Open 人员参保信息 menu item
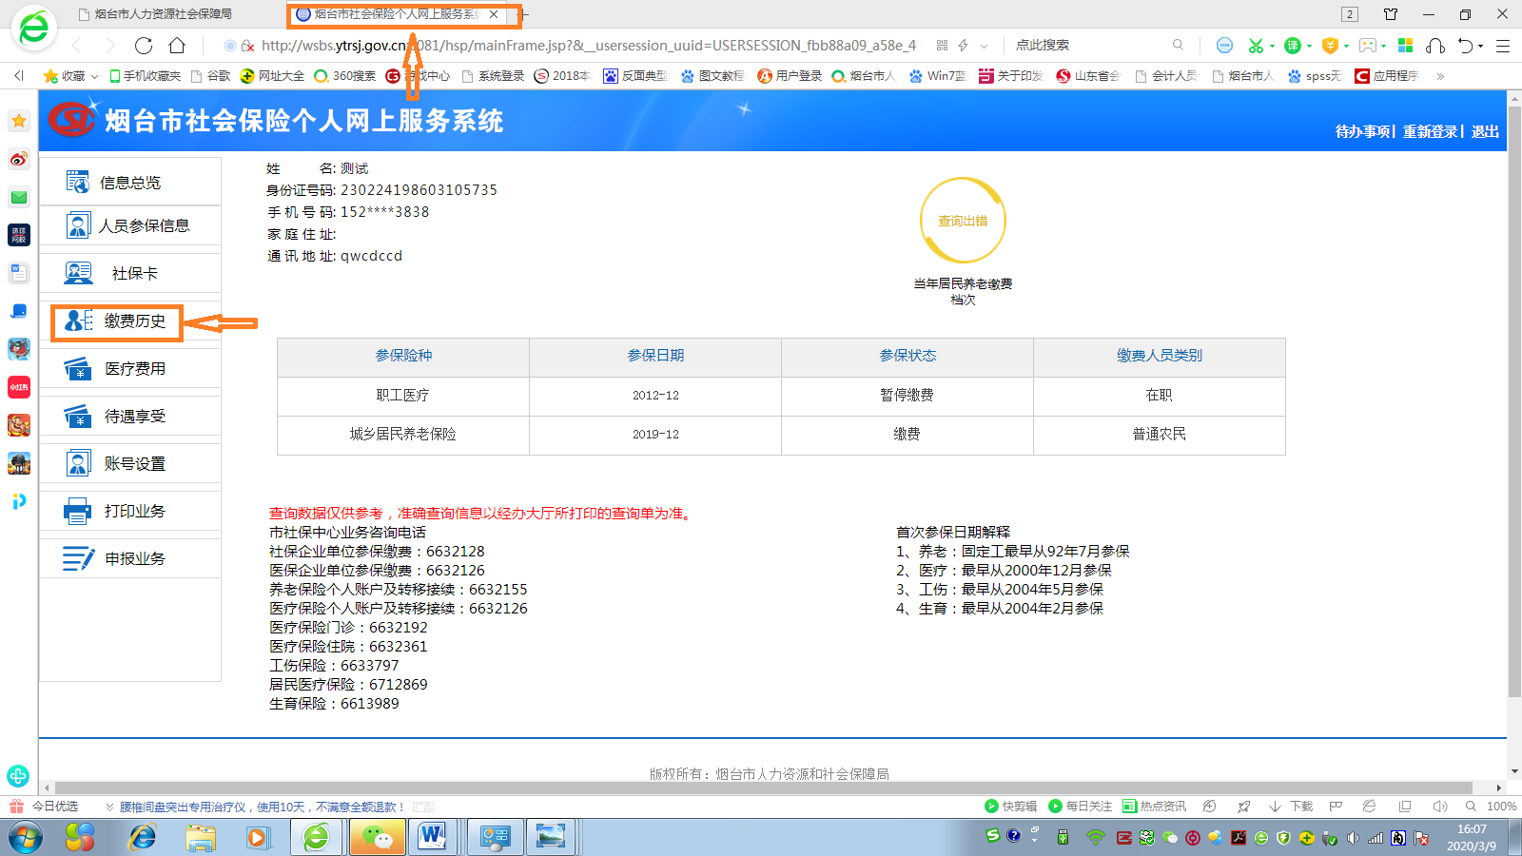The width and height of the screenshot is (1522, 856). tap(130, 225)
